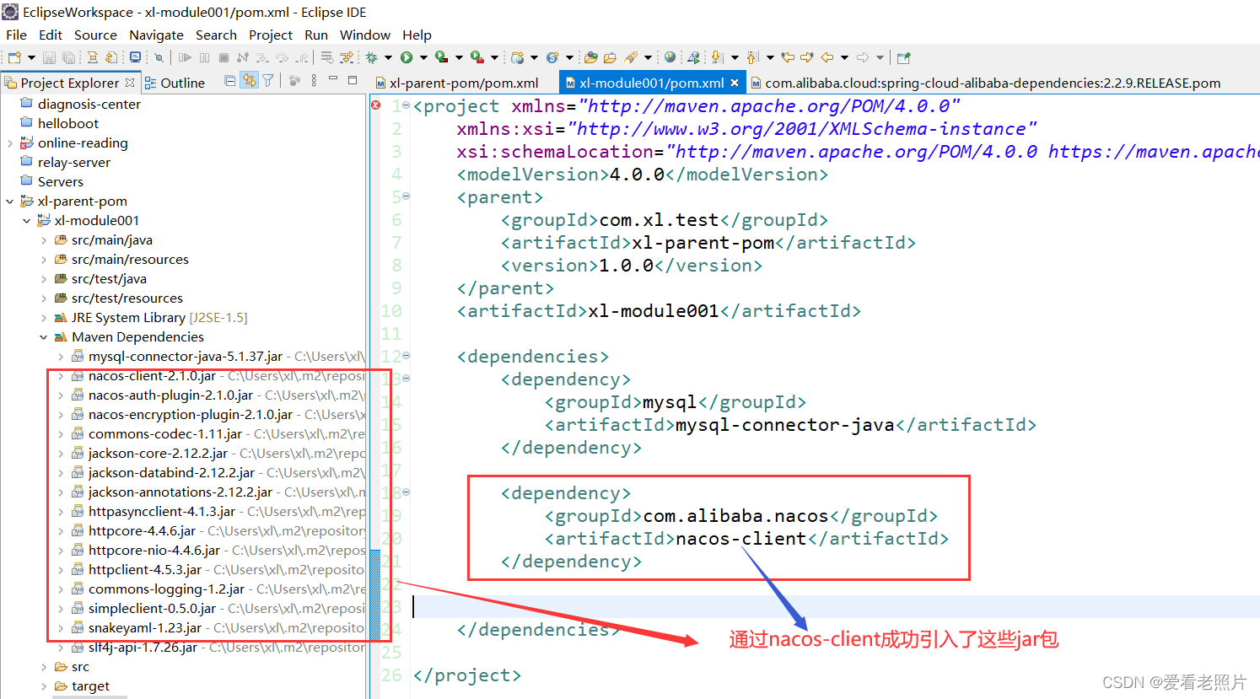
Task: Minimize the Project Explorer view
Action: tap(333, 78)
